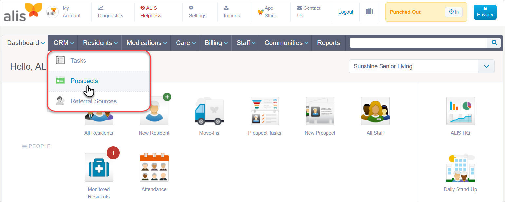Click the red notification badge on Monitored Residents

113,153
